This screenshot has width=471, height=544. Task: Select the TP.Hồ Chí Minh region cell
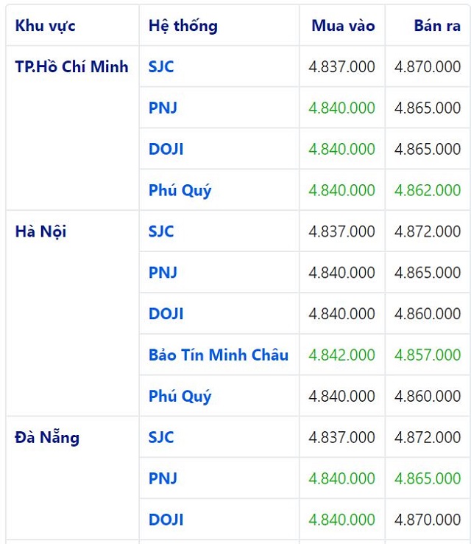point(71,67)
